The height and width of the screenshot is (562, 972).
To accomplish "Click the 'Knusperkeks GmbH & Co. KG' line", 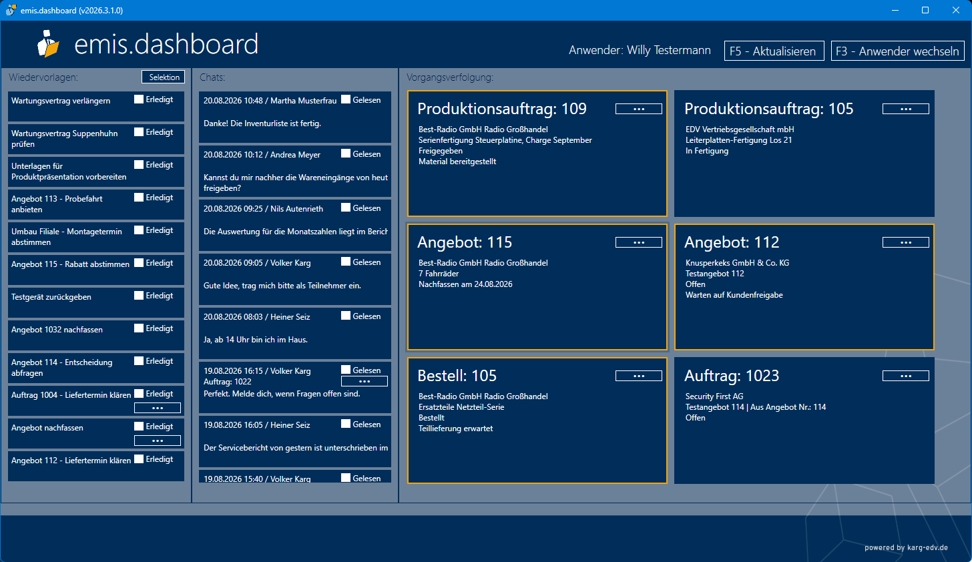I will (x=737, y=263).
